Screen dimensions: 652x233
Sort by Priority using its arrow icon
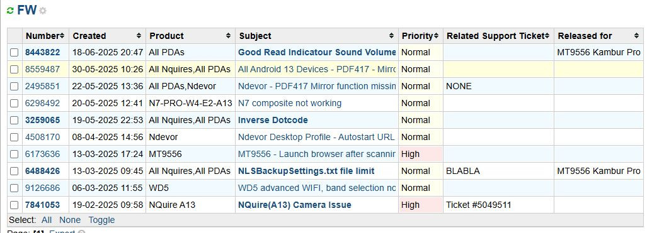click(436, 36)
